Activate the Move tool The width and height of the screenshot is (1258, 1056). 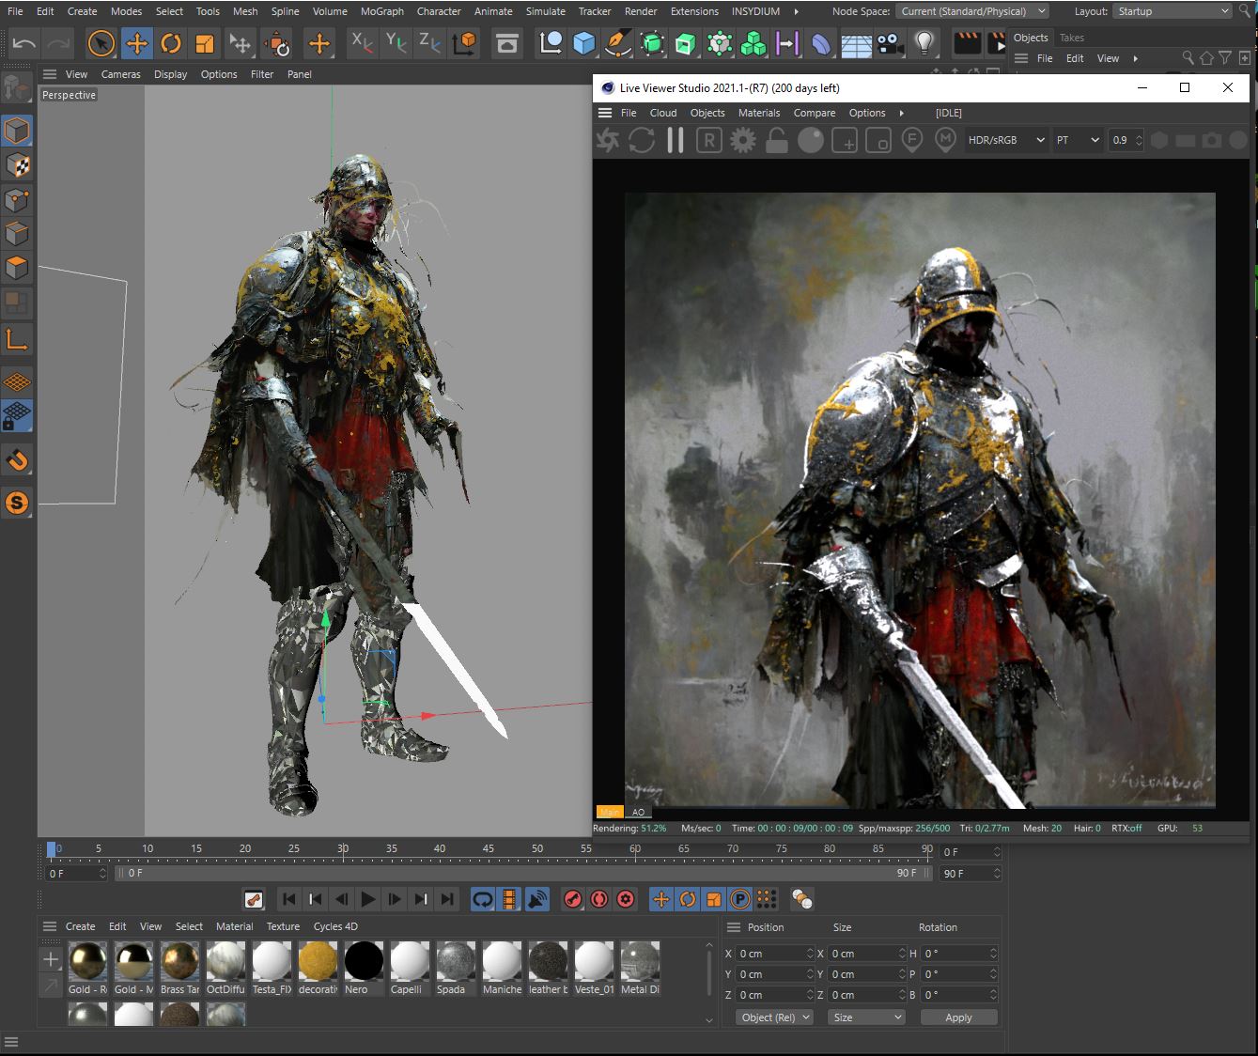136,43
